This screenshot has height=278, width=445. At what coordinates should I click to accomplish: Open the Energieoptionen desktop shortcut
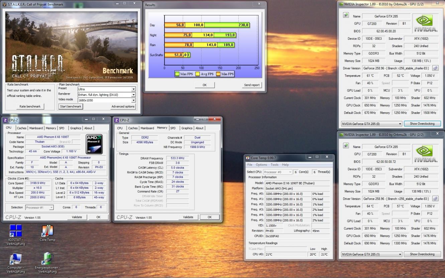click(47, 263)
